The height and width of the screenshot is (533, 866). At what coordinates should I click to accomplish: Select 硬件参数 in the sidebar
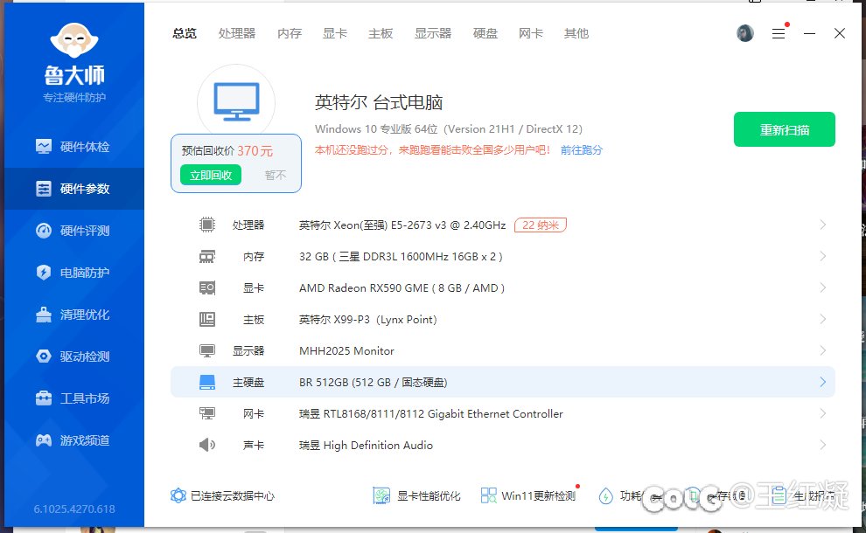pos(74,189)
